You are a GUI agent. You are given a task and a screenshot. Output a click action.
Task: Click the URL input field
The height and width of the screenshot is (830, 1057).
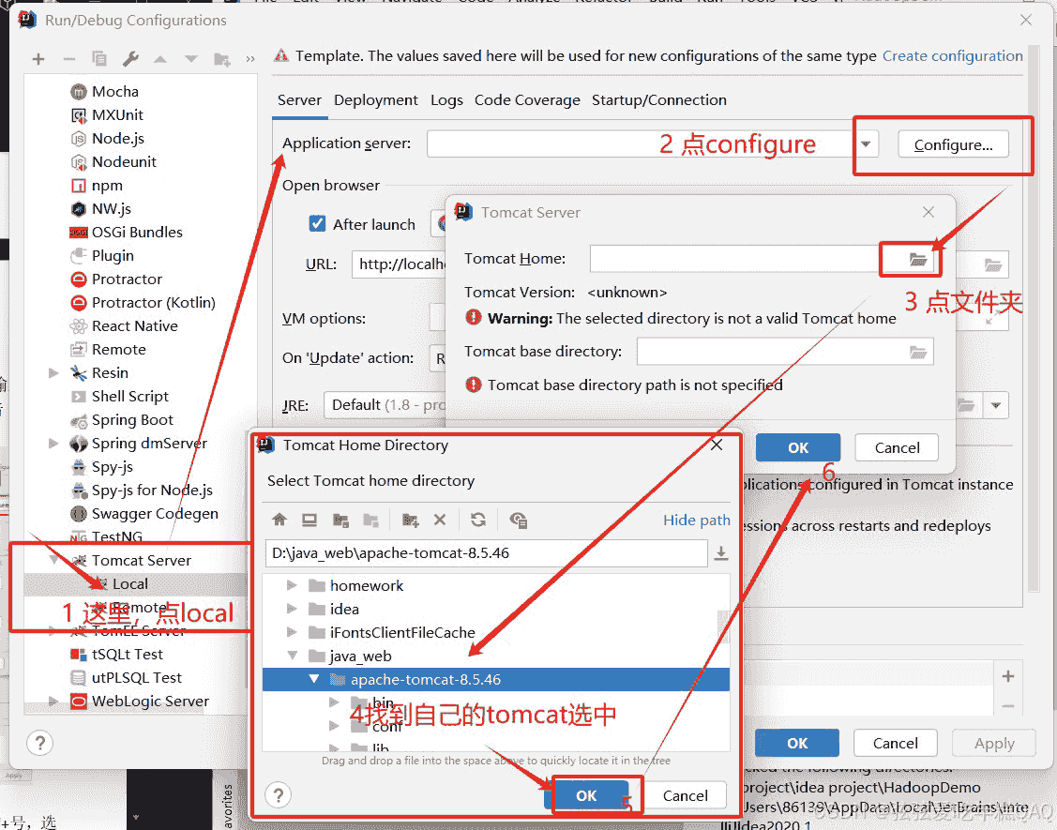pyautogui.click(x=400, y=264)
